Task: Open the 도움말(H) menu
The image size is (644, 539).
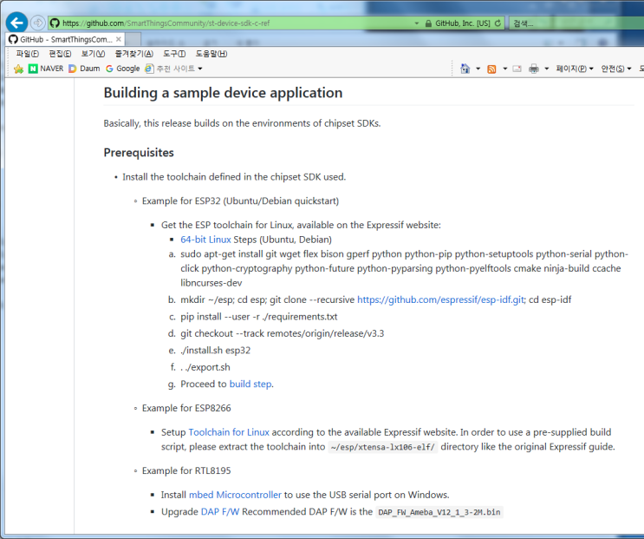Action: 211,54
